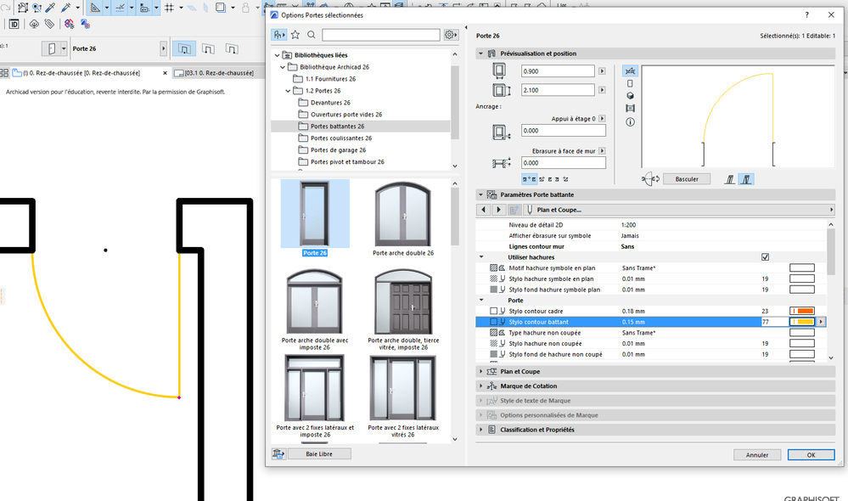Viewport: 848px width, 501px height.
Task: Click Motif hachure symbole en plan swatch
Action: point(802,267)
